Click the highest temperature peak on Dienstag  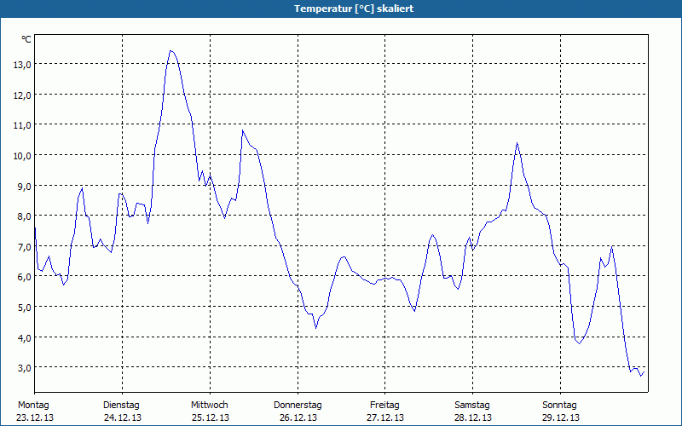click(x=171, y=51)
